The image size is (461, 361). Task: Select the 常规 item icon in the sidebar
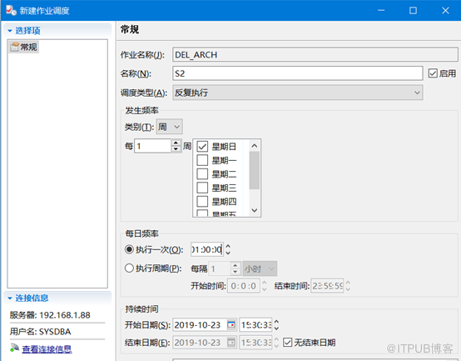coord(14,47)
